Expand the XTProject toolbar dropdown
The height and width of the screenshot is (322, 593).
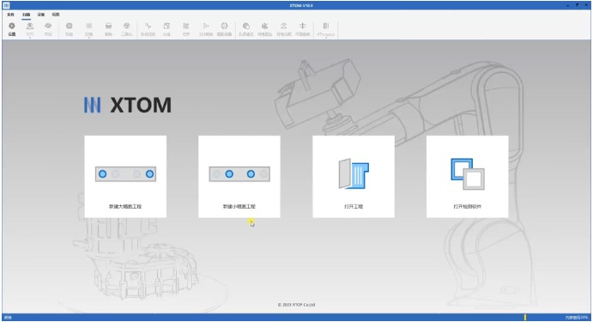[326, 38]
